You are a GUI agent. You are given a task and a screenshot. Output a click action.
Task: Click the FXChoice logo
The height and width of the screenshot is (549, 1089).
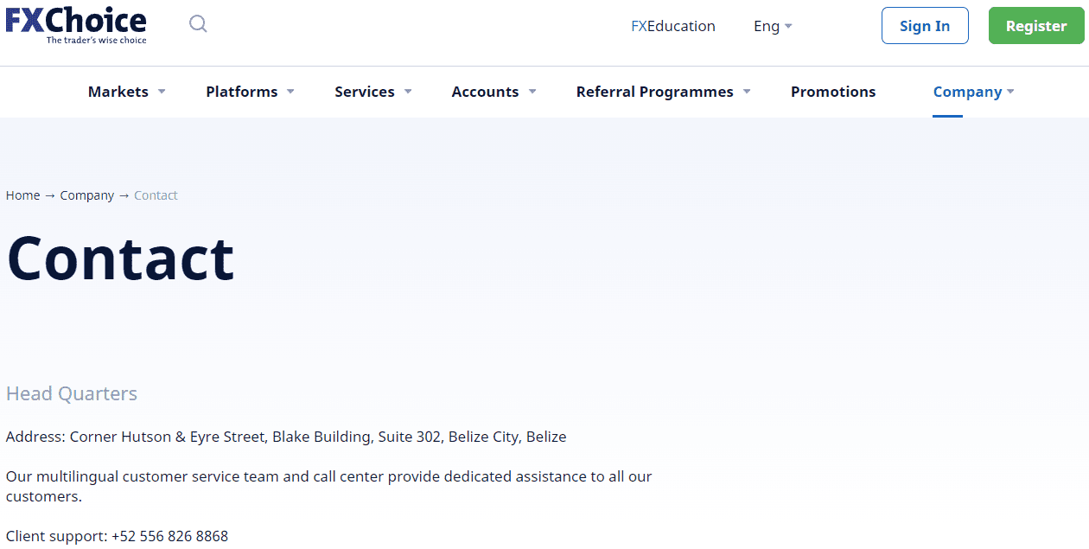pos(76,24)
